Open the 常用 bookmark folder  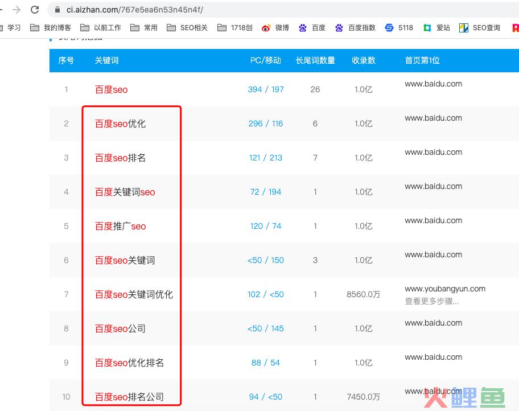[x=143, y=27]
